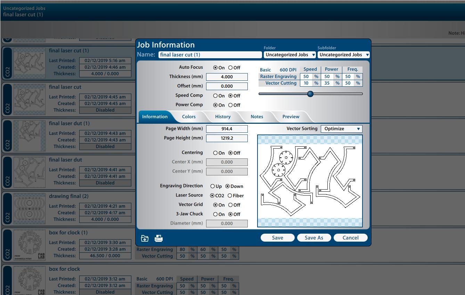This screenshot has width=465, height=295.
Task: Click the speed/power slider handle
Action: pos(310,94)
